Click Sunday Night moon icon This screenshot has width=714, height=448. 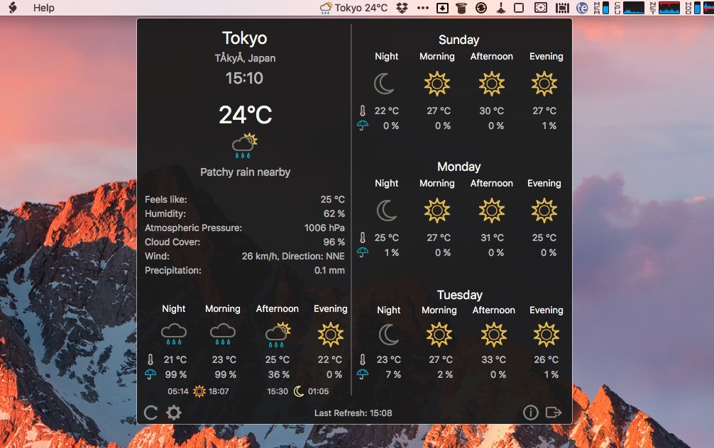click(384, 84)
